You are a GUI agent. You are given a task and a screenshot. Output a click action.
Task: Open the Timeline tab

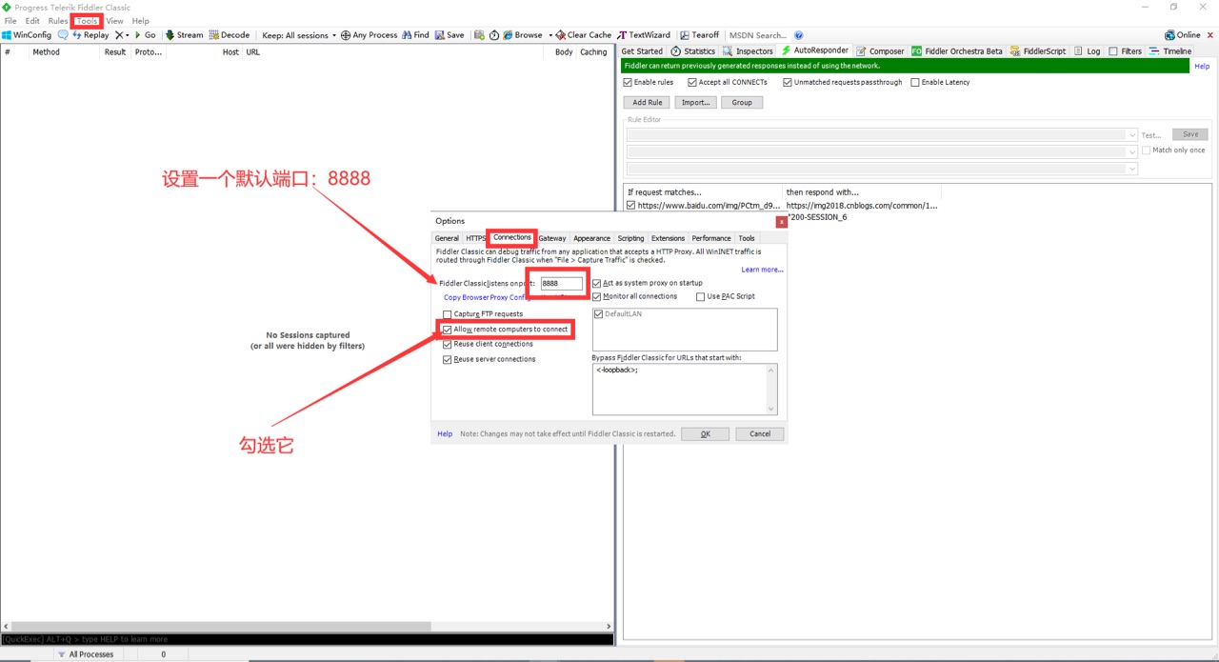pyautogui.click(x=1169, y=51)
